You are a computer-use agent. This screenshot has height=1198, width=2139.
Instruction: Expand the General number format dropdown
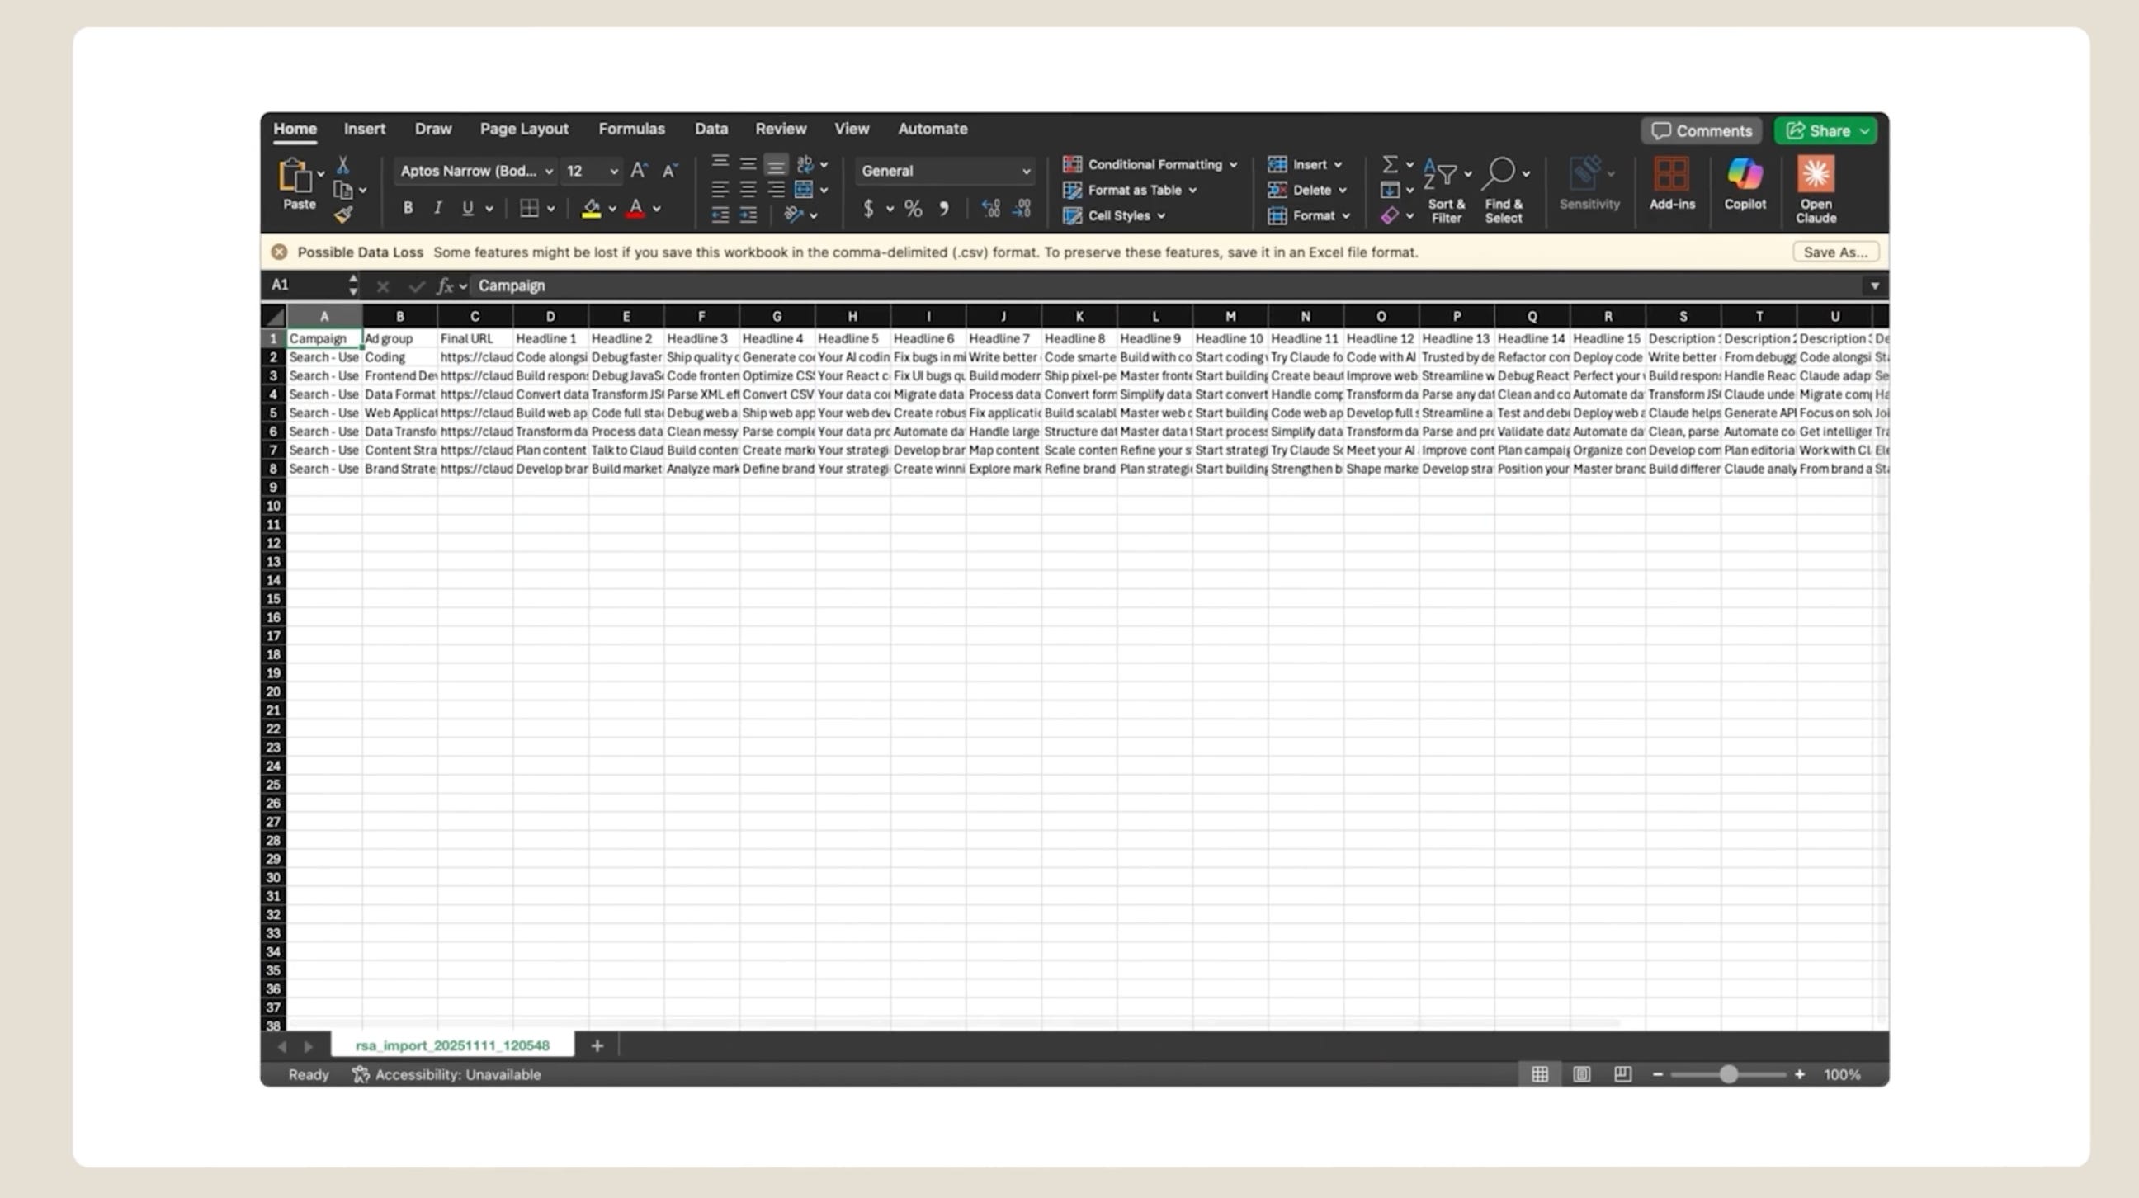pyautogui.click(x=1026, y=171)
